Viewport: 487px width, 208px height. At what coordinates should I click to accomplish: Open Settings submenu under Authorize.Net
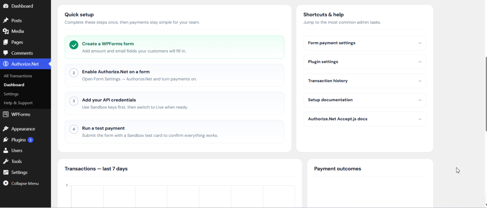pos(11,94)
